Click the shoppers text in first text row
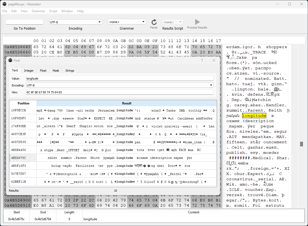308x226 pixels. pos(276,47)
